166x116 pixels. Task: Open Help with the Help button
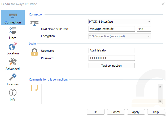tap(156, 112)
